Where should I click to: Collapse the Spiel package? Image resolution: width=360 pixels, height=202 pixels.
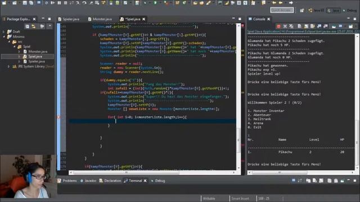point(14,47)
